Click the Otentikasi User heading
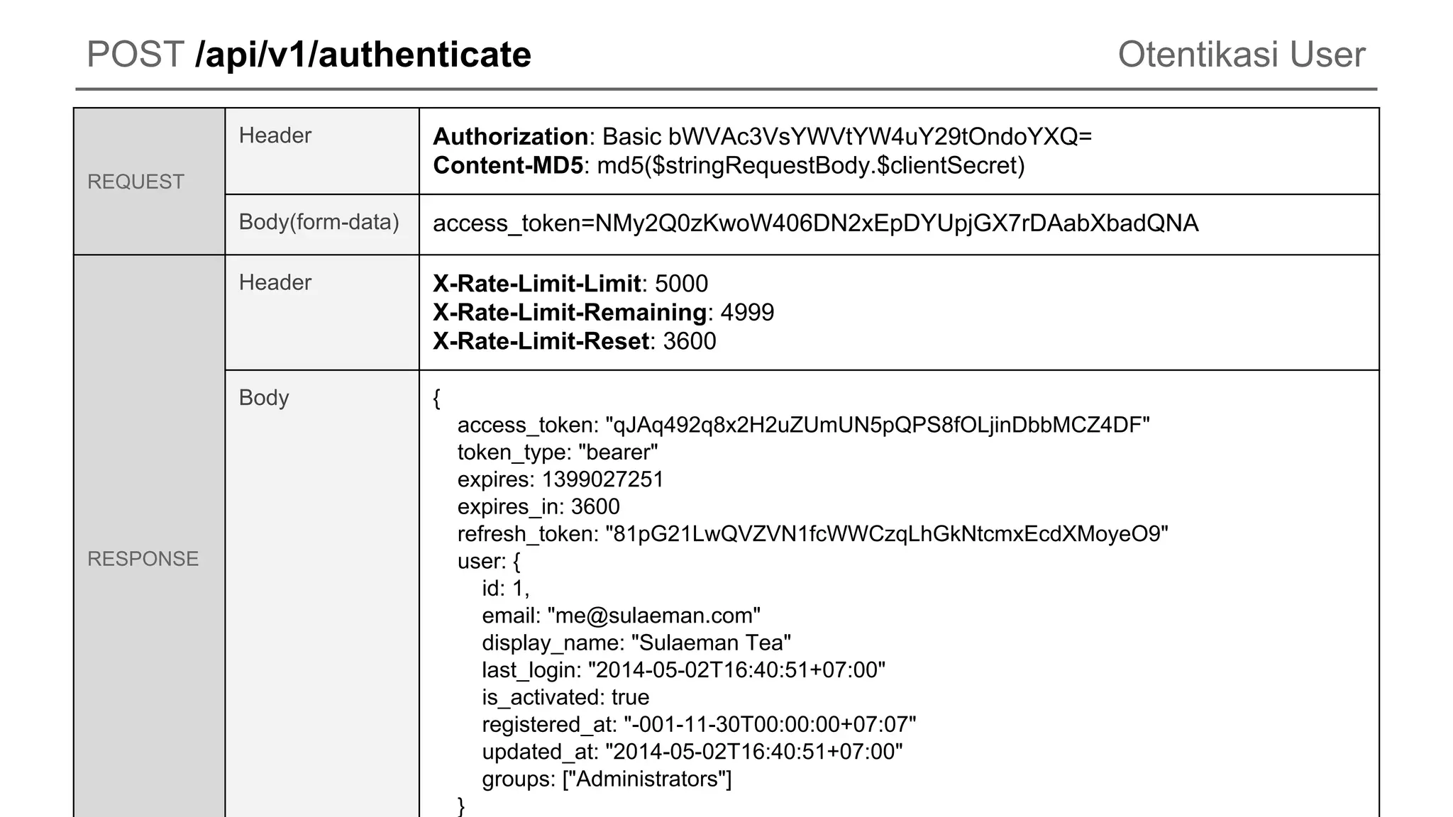This screenshot has width=1453, height=817. click(x=1241, y=55)
